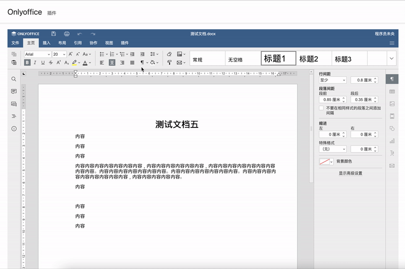Toggle italic formatting
Image resolution: width=405 pixels, height=269 pixels.
coord(35,63)
